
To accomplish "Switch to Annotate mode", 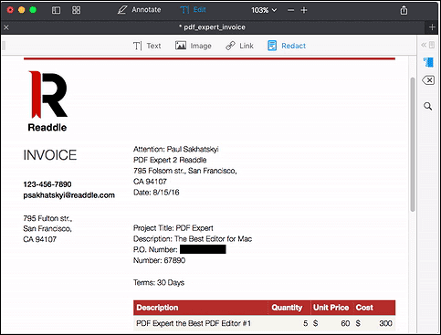I will (139, 10).
